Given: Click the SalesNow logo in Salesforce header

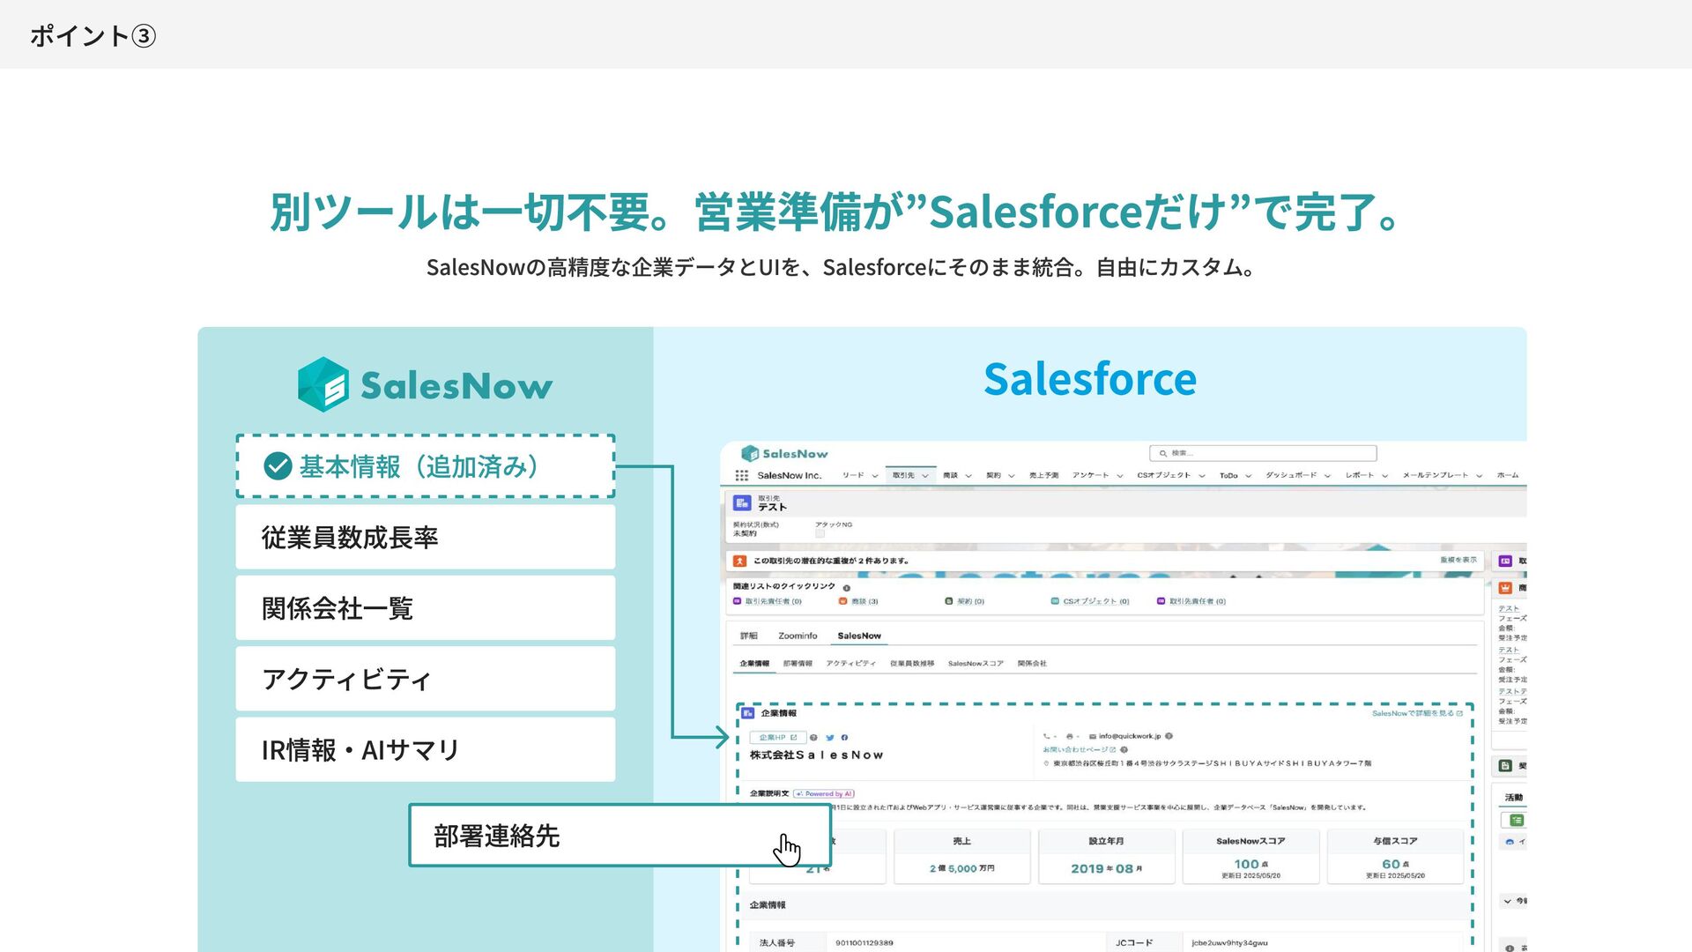Looking at the screenshot, I should (784, 453).
